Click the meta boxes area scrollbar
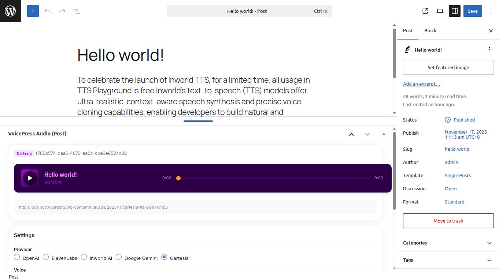499x280 pixels. (394, 171)
